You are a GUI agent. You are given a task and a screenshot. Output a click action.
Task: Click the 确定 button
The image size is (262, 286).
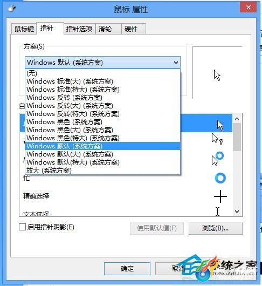point(127,269)
